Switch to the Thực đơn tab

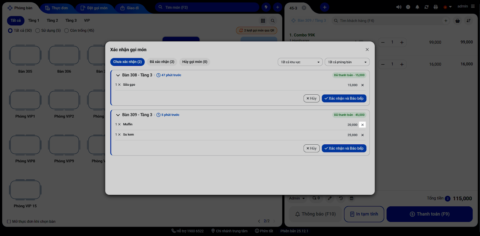(57, 8)
